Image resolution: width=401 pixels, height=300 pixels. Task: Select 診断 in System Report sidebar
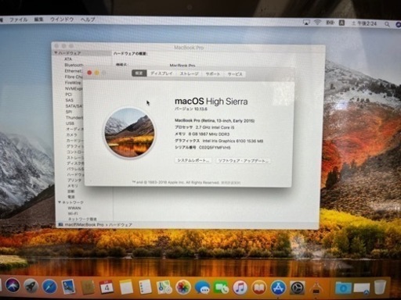coord(70,191)
